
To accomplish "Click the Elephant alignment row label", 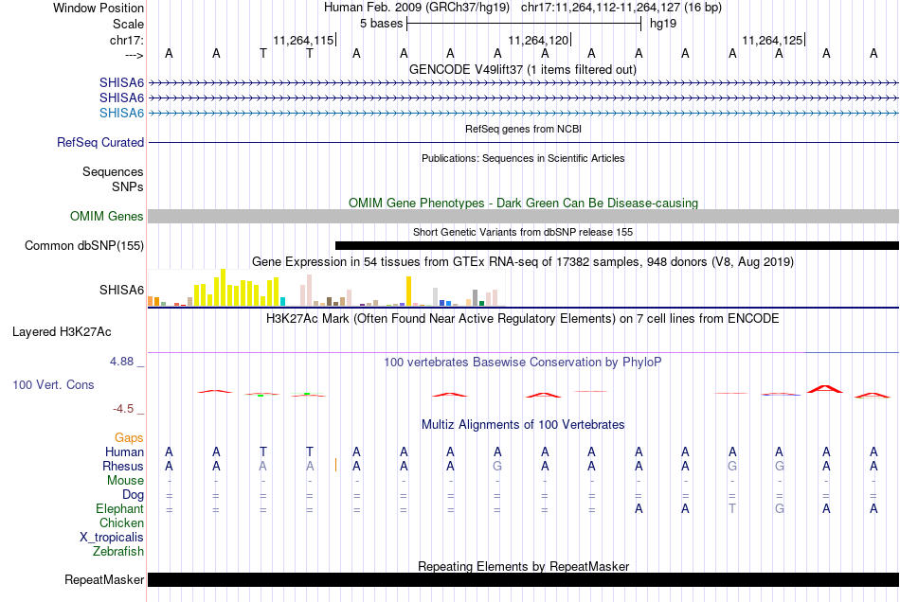I will tap(119, 509).
